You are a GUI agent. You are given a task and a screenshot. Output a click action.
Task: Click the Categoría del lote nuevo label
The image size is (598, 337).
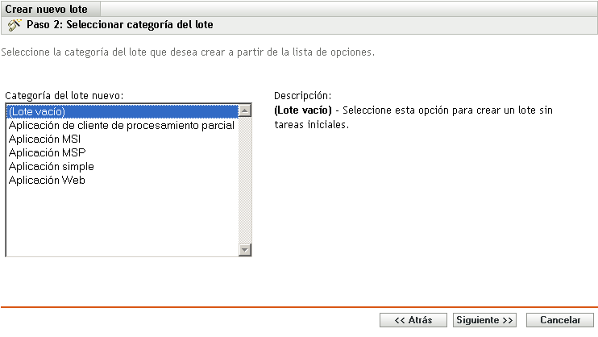click(x=64, y=95)
